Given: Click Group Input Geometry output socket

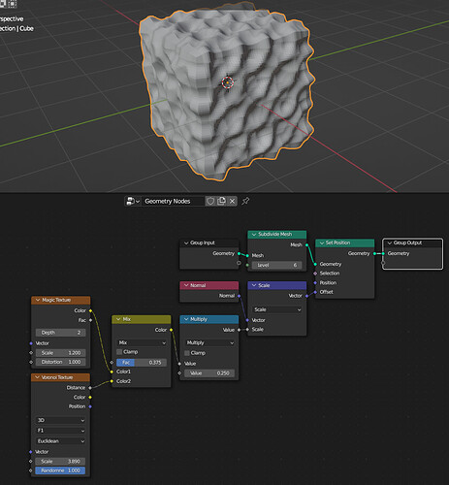Looking at the screenshot, I should click(x=239, y=253).
